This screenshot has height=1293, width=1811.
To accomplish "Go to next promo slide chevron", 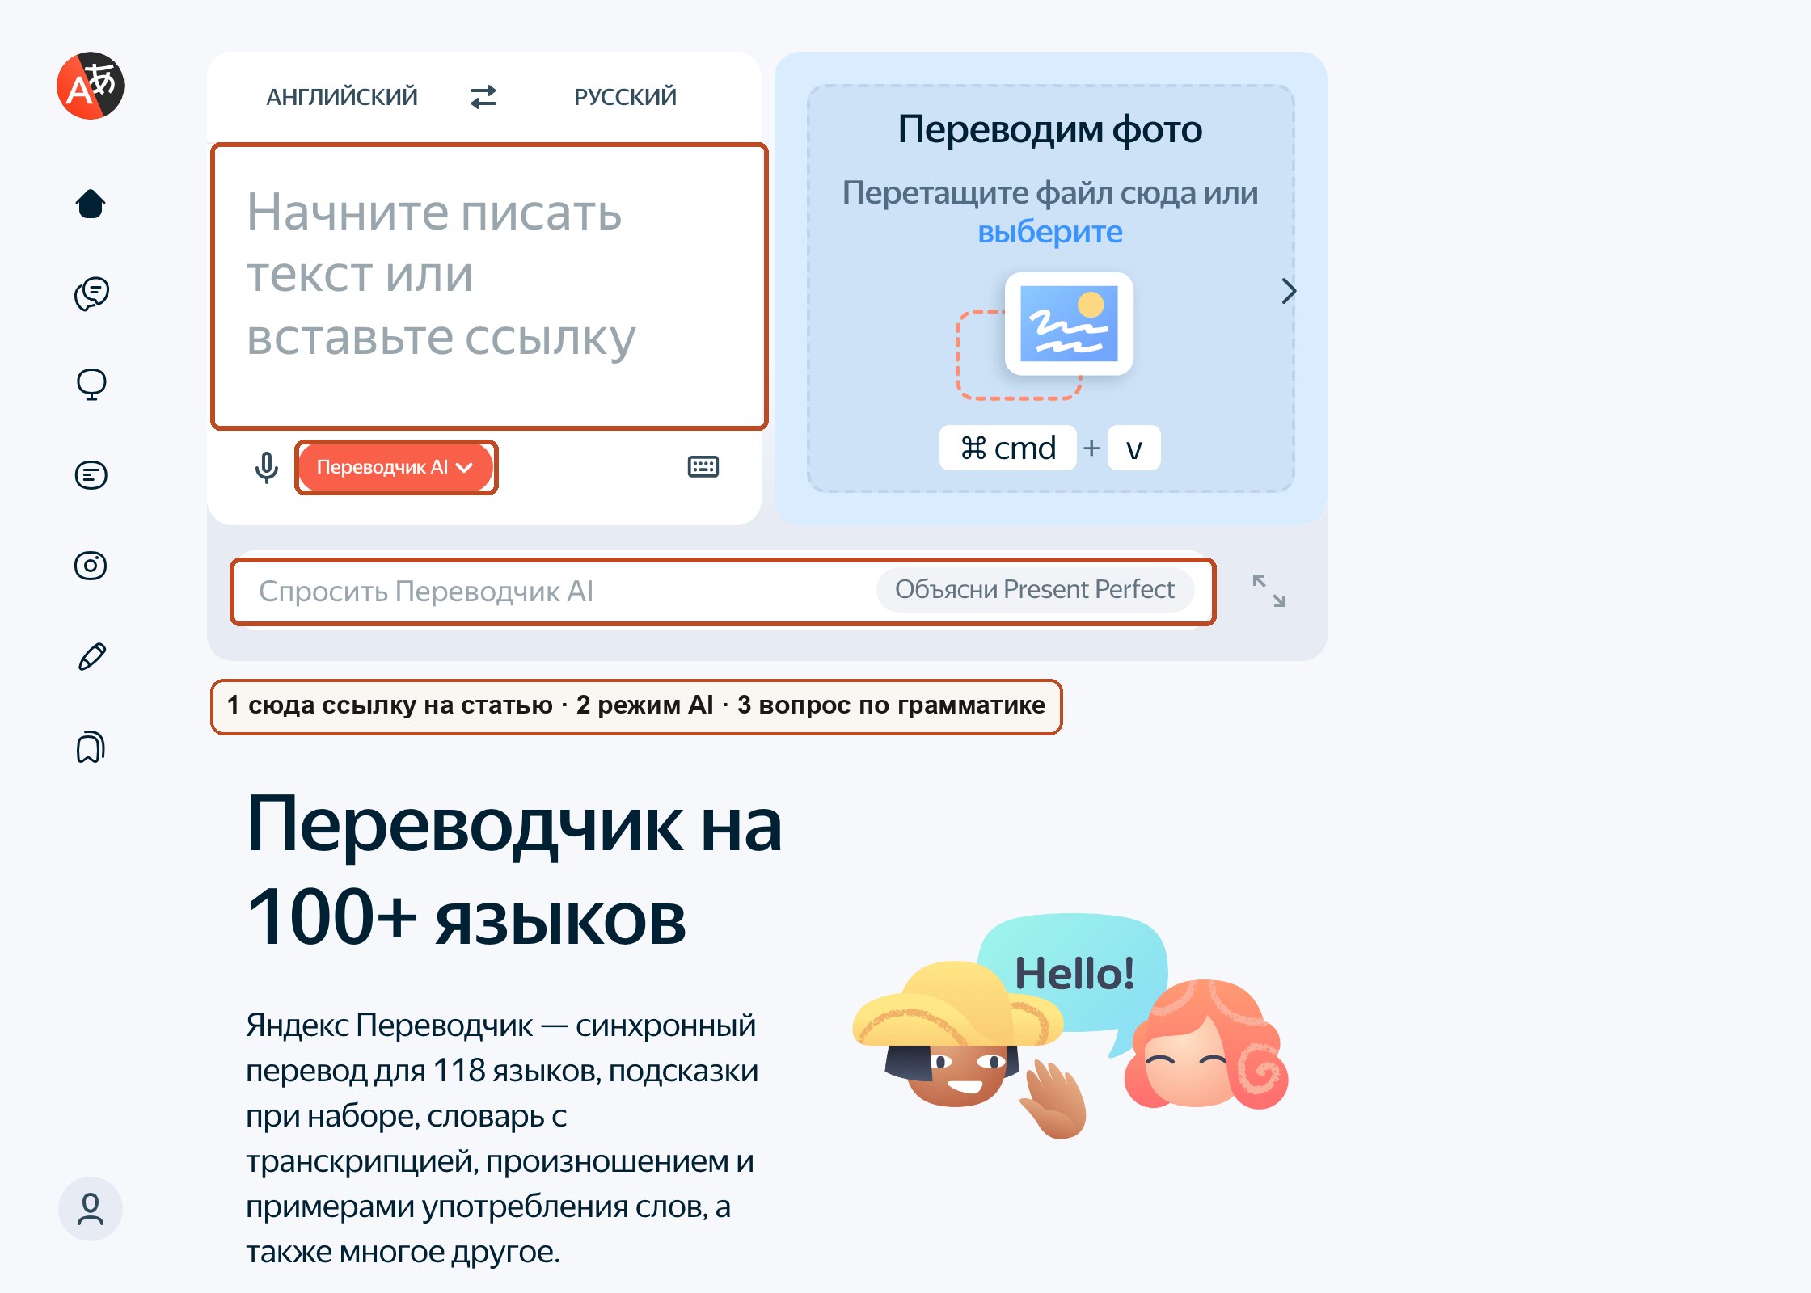I will point(1289,291).
